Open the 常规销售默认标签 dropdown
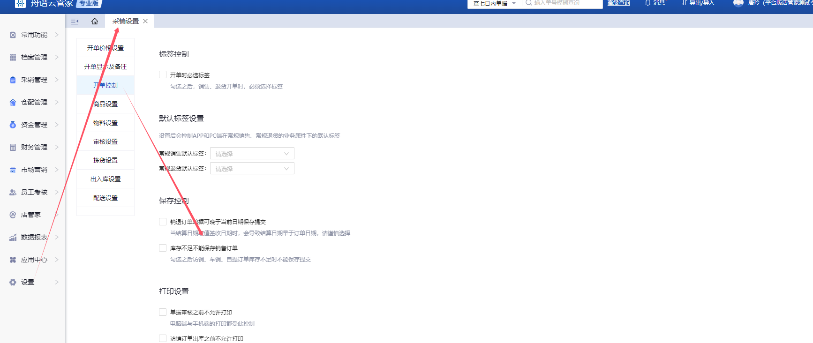 tap(252, 154)
